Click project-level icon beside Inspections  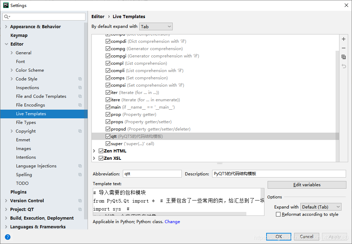(x=80, y=88)
